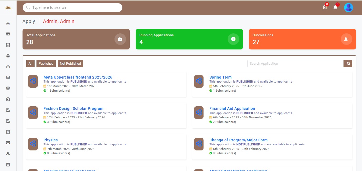Click the credit card icon in the sidebar

[8, 34]
